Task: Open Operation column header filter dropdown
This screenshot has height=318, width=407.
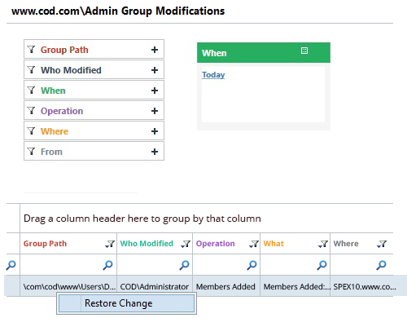Action: 254,244
